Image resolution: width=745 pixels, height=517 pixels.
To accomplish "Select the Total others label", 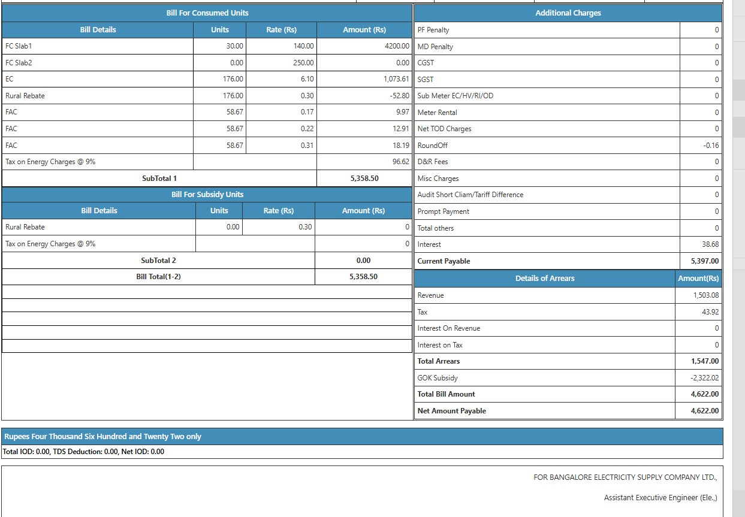I will tap(436, 228).
